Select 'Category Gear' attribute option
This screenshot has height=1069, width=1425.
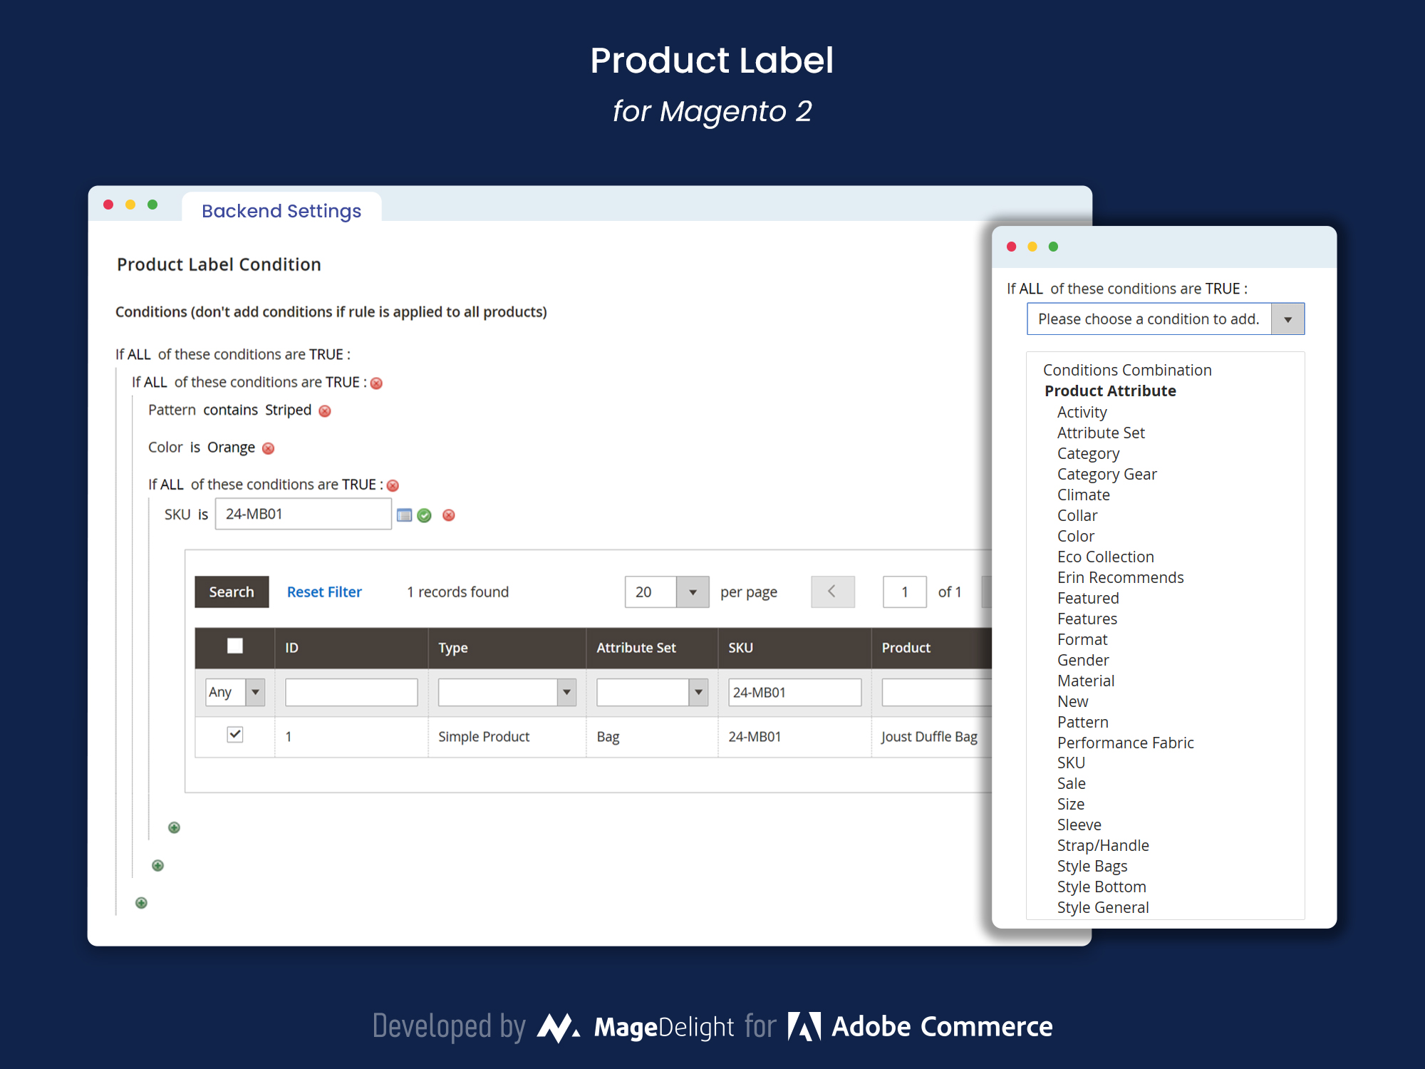[1107, 474]
